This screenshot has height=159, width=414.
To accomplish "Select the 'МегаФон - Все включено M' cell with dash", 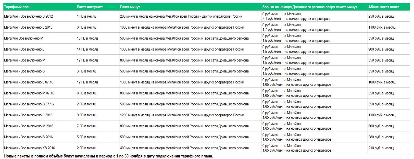I will 40,60.
